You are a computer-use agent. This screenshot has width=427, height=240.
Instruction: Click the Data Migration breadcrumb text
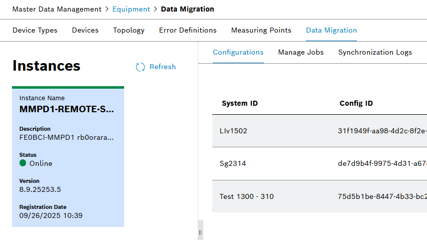point(187,9)
